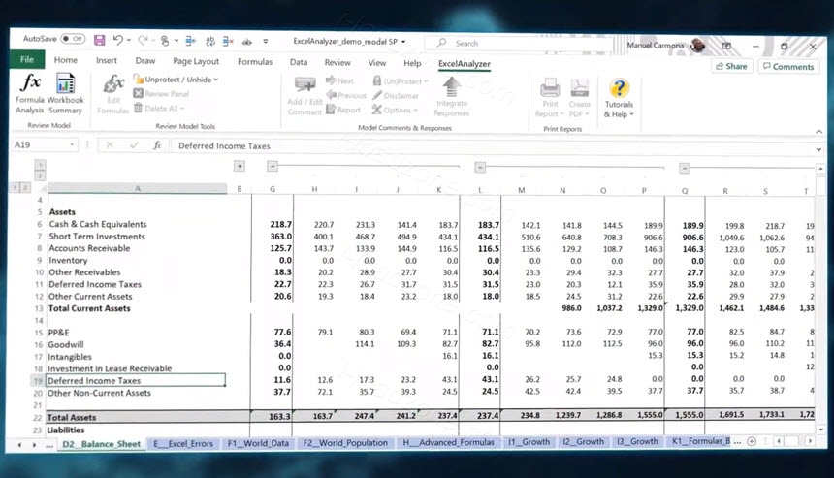Screen dimensions: 834x478
Task: Select the Total Current Assets cell
Action: (137, 308)
